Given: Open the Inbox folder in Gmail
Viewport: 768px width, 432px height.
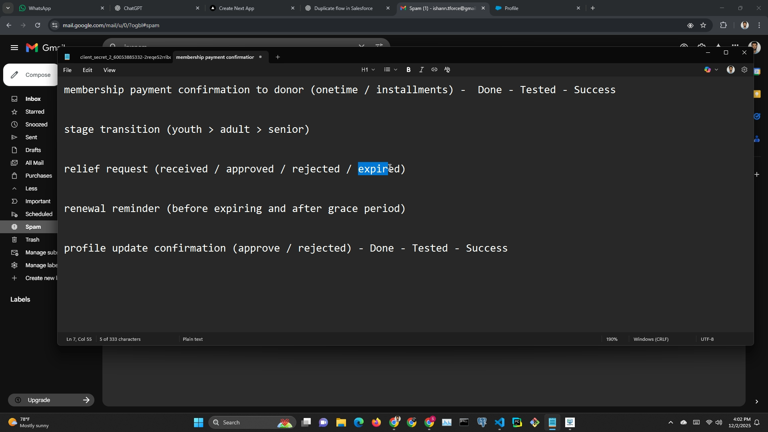Looking at the screenshot, I should pos(33,99).
